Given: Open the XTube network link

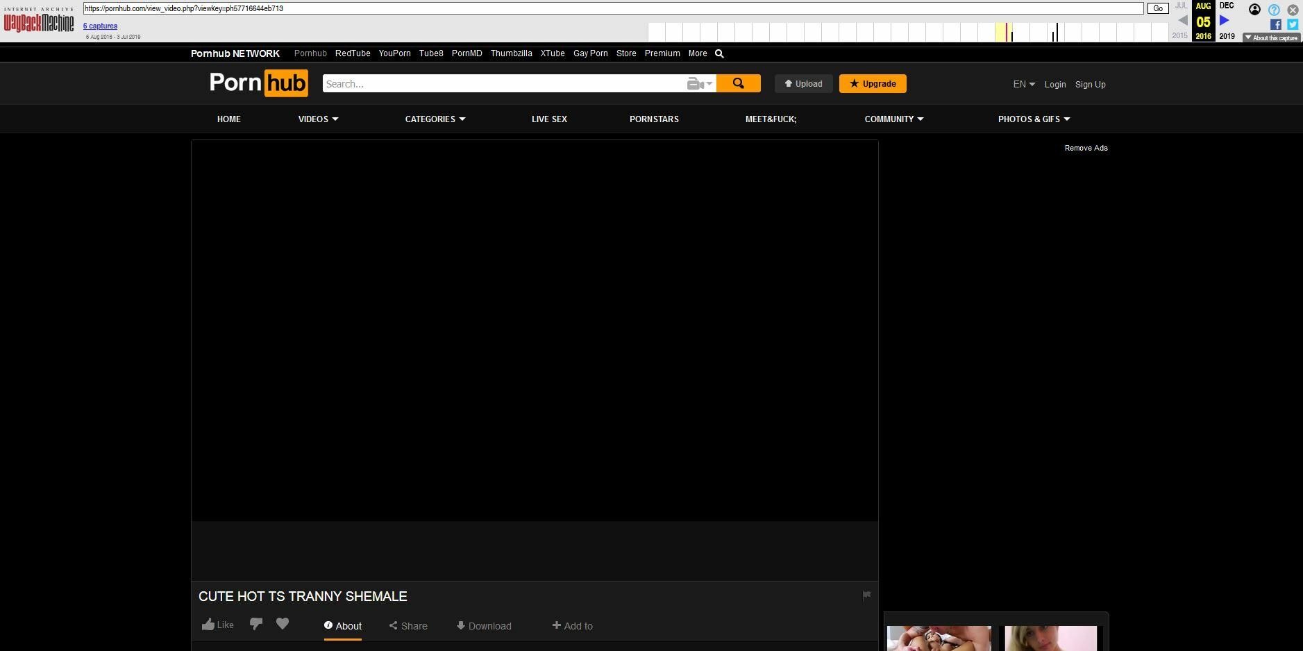Looking at the screenshot, I should click(553, 53).
